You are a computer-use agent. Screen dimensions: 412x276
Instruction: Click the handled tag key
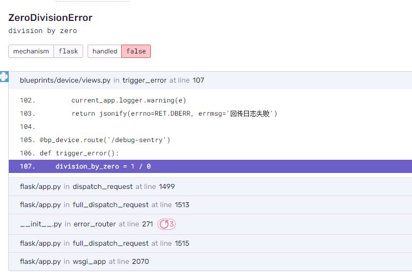pos(105,51)
